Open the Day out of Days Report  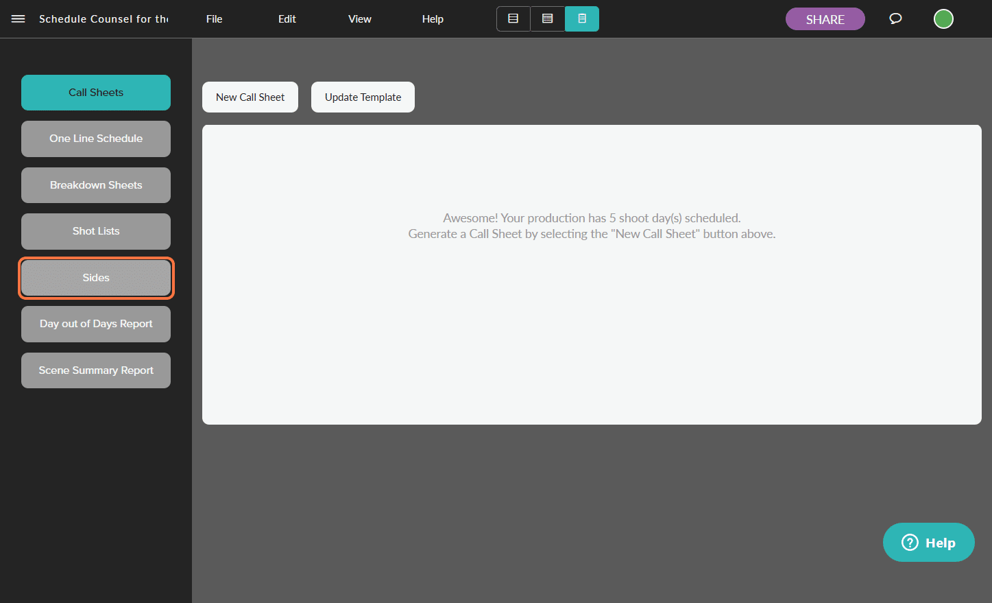[x=95, y=324]
